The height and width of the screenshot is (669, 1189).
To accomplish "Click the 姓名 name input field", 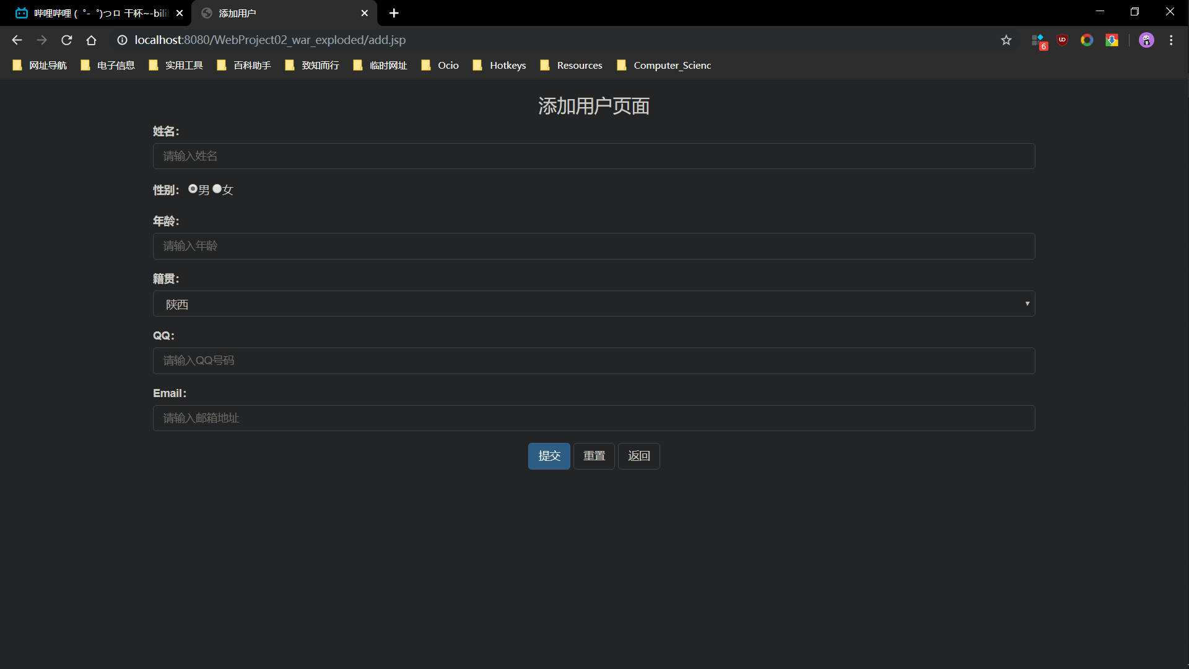I will [x=594, y=156].
